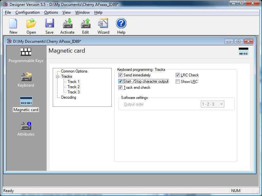Screen dimensions: 262x196
Task: Enable the Show LRC checkbox
Action: point(178,82)
